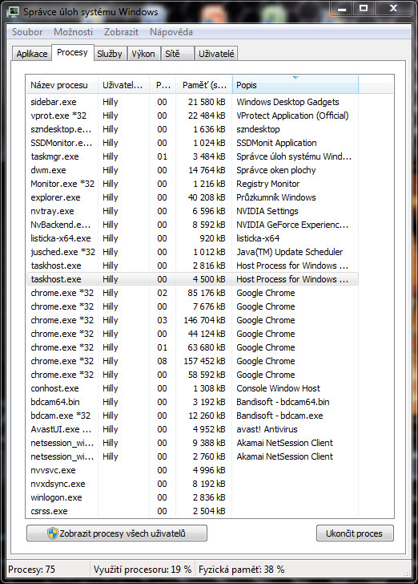418x584 pixels.
Task: Select the bdcam64.bin process
Action: pyautogui.click(x=192, y=402)
